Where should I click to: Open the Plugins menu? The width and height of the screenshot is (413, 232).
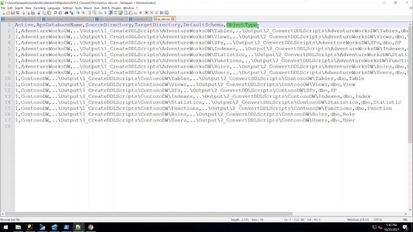point(116,8)
